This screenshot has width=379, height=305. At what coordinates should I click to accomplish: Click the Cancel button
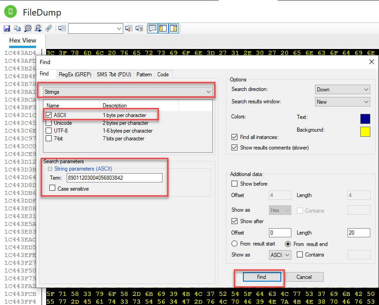point(304,277)
